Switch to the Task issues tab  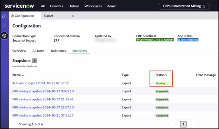[x=58, y=51]
